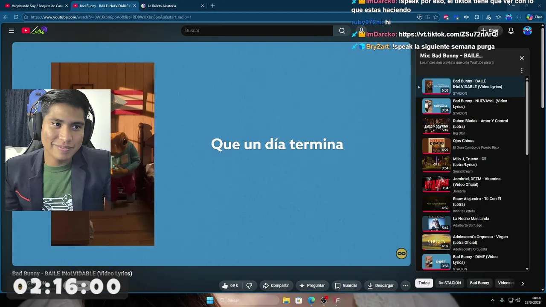
Task: Click the Preguntar button
Action: click(x=312, y=286)
